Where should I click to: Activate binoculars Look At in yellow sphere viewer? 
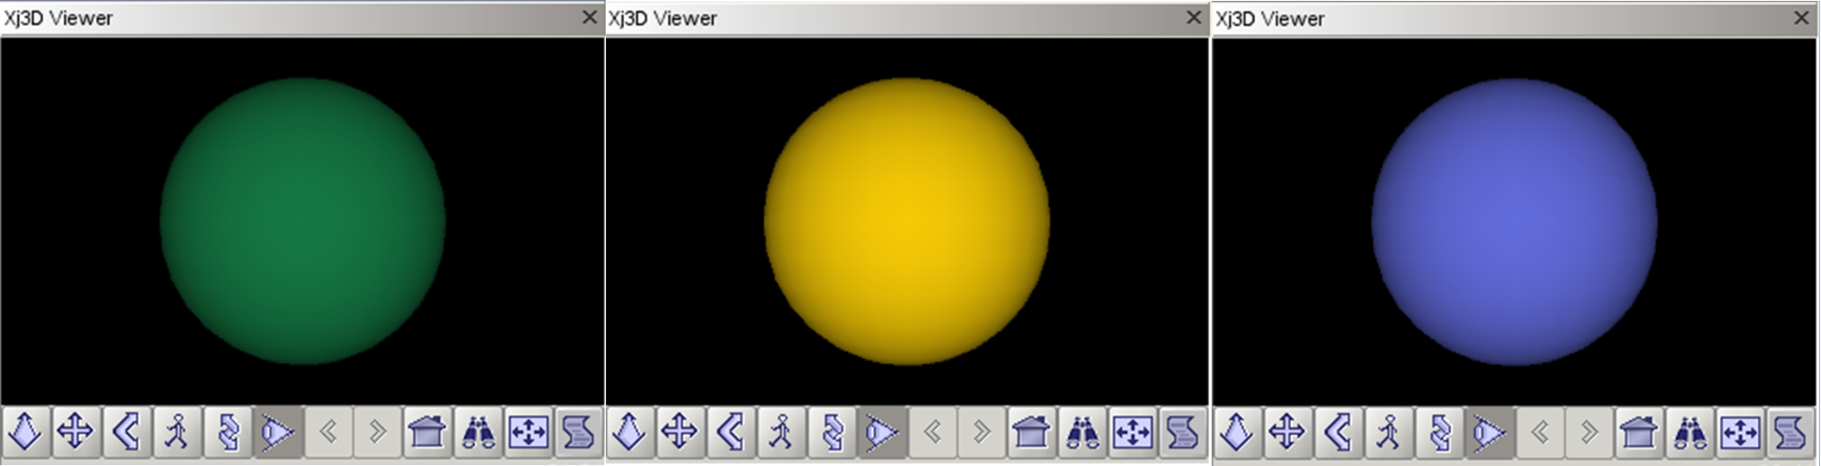(x=1081, y=431)
